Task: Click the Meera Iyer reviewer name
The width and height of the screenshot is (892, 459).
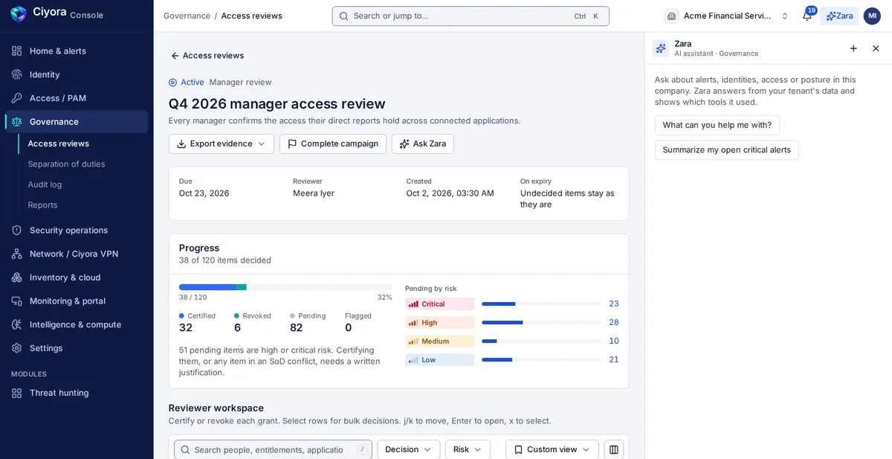Action: (x=314, y=193)
